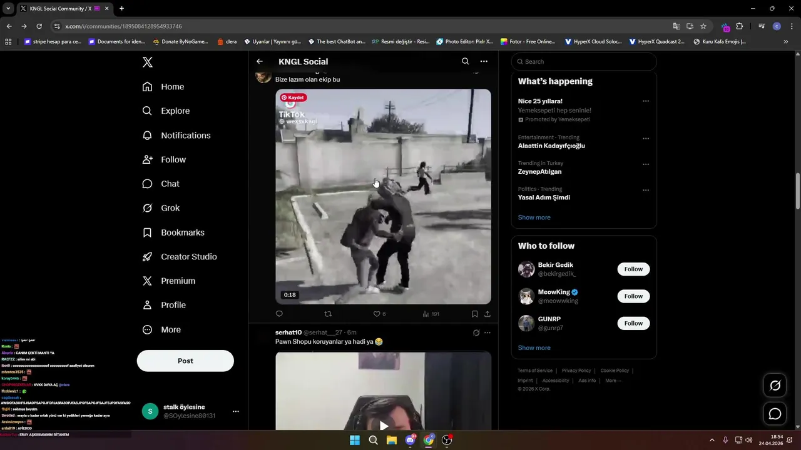Click the Kaydet Pinterest save button
801x450 pixels.
[293, 97]
